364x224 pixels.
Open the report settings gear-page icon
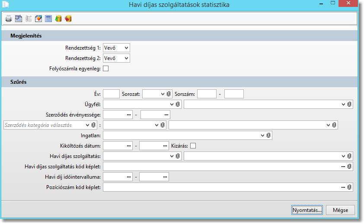click(x=19, y=19)
